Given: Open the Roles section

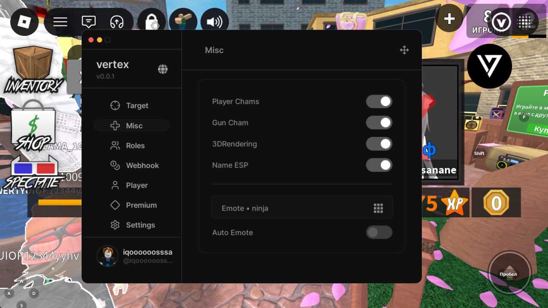Looking at the screenshot, I should click(x=131, y=145).
